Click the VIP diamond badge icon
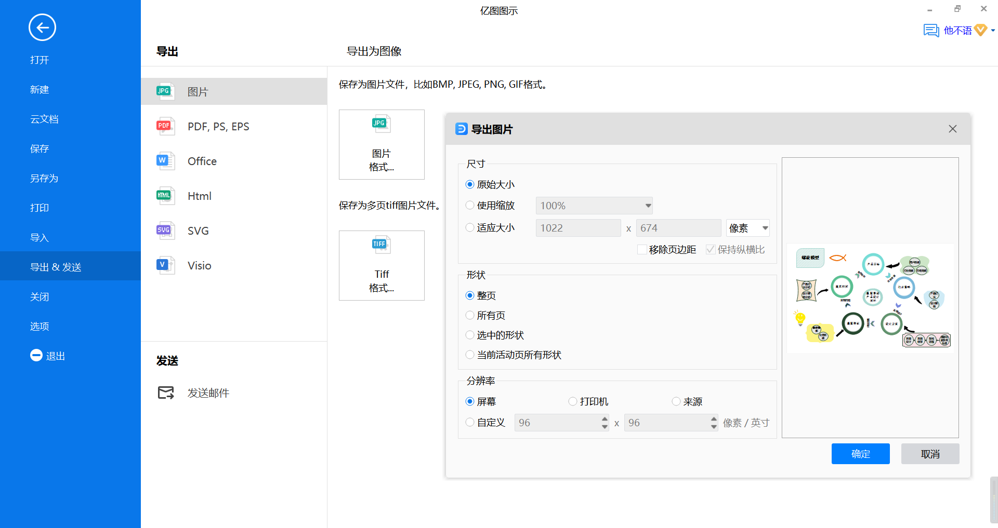Image resolution: width=998 pixels, height=528 pixels. [980, 30]
